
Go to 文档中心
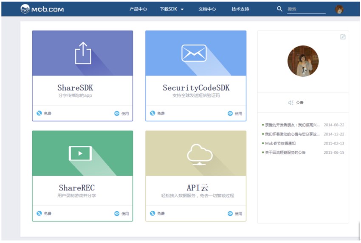tap(207, 9)
